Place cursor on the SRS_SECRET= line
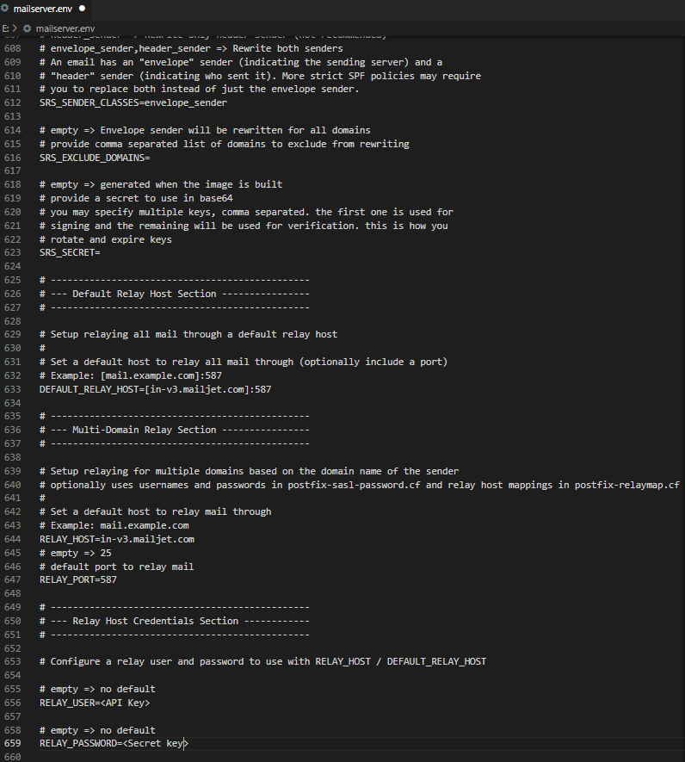This screenshot has width=685, height=762. point(70,253)
